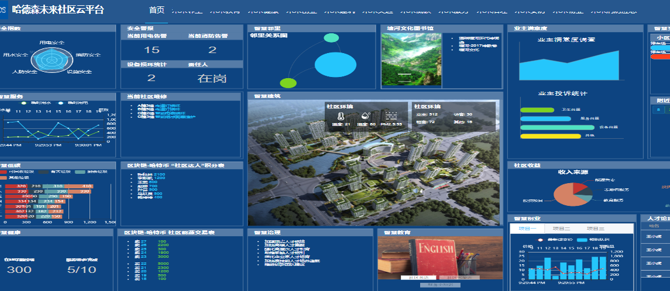Click the 当前消防告警 value 2
The height and width of the screenshot is (291, 670).
pos(212,50)
